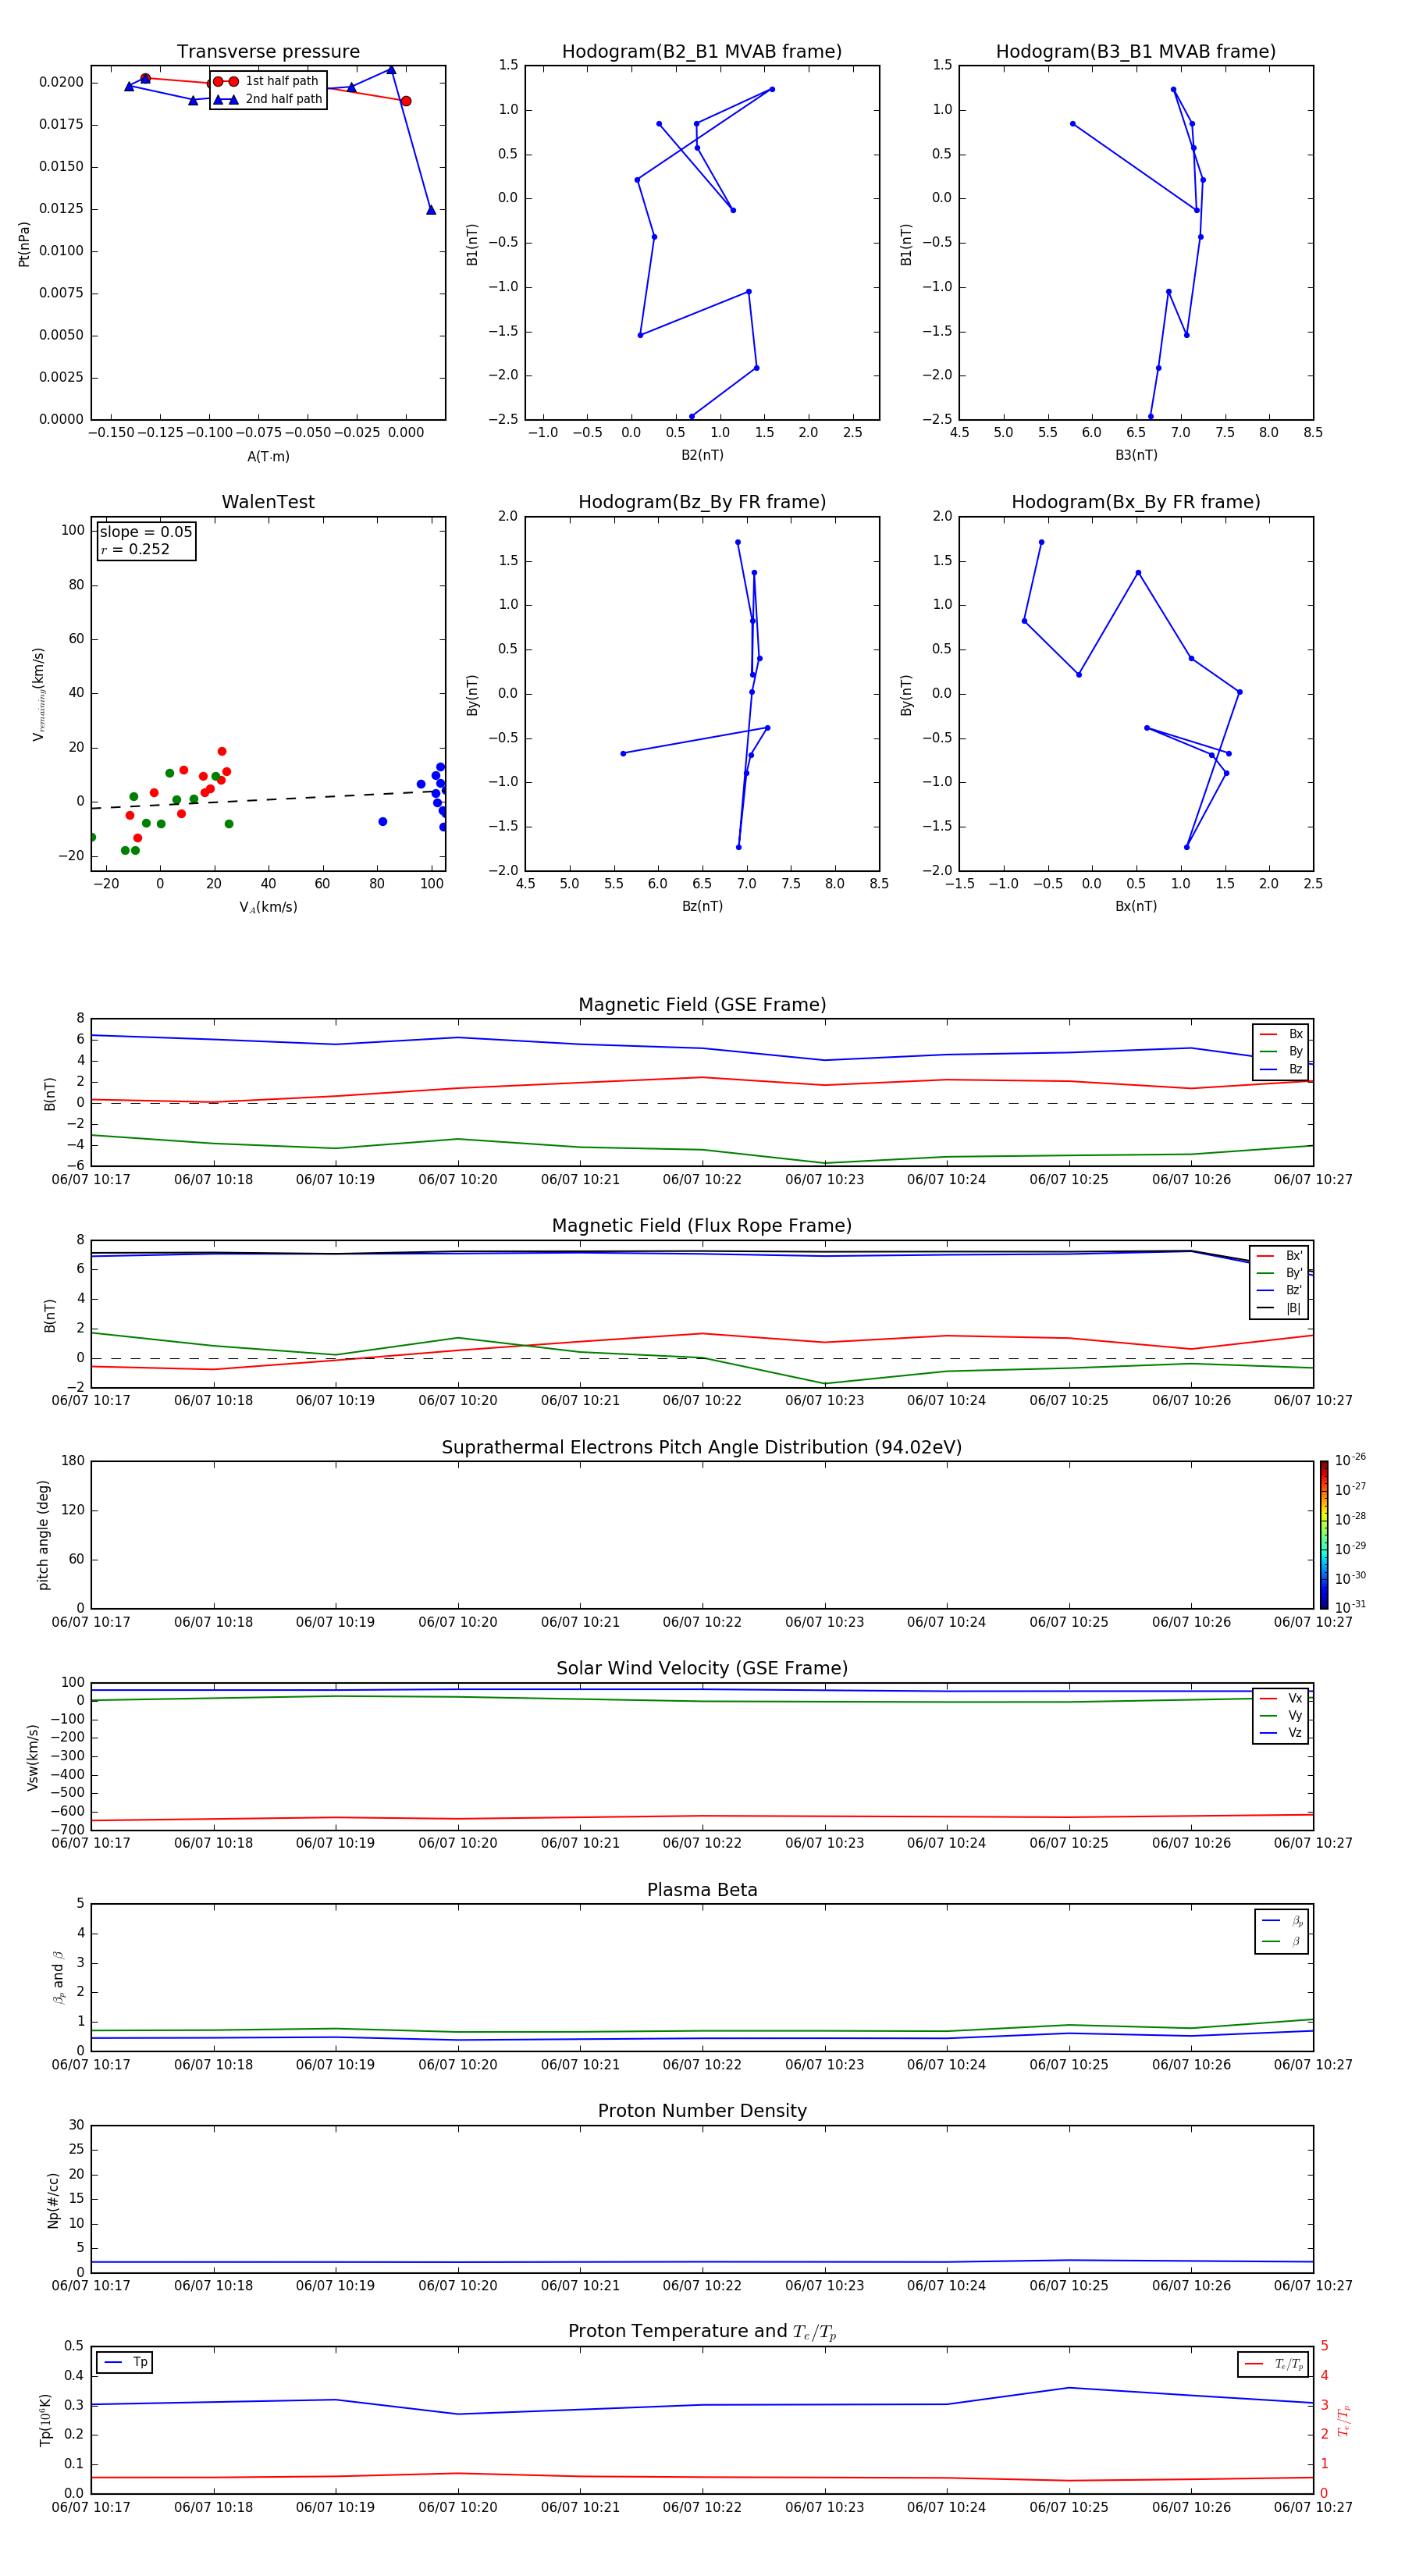Click the "B2(nT)" axis label
The image size is (1405, 2576).
[x=702, y=455]
